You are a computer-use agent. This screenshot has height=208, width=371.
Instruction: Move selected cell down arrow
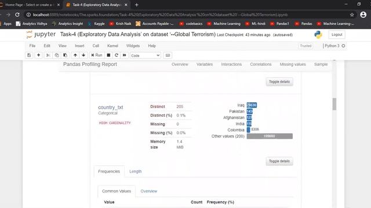point(83,55)
